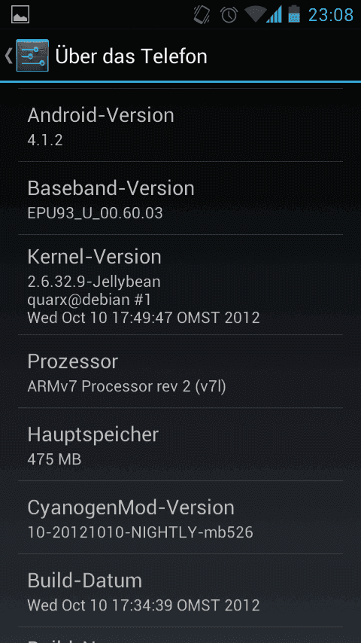
Task: Select the Hauptspeicher entry
Action: pyautogui.click(x=180, y=444)
